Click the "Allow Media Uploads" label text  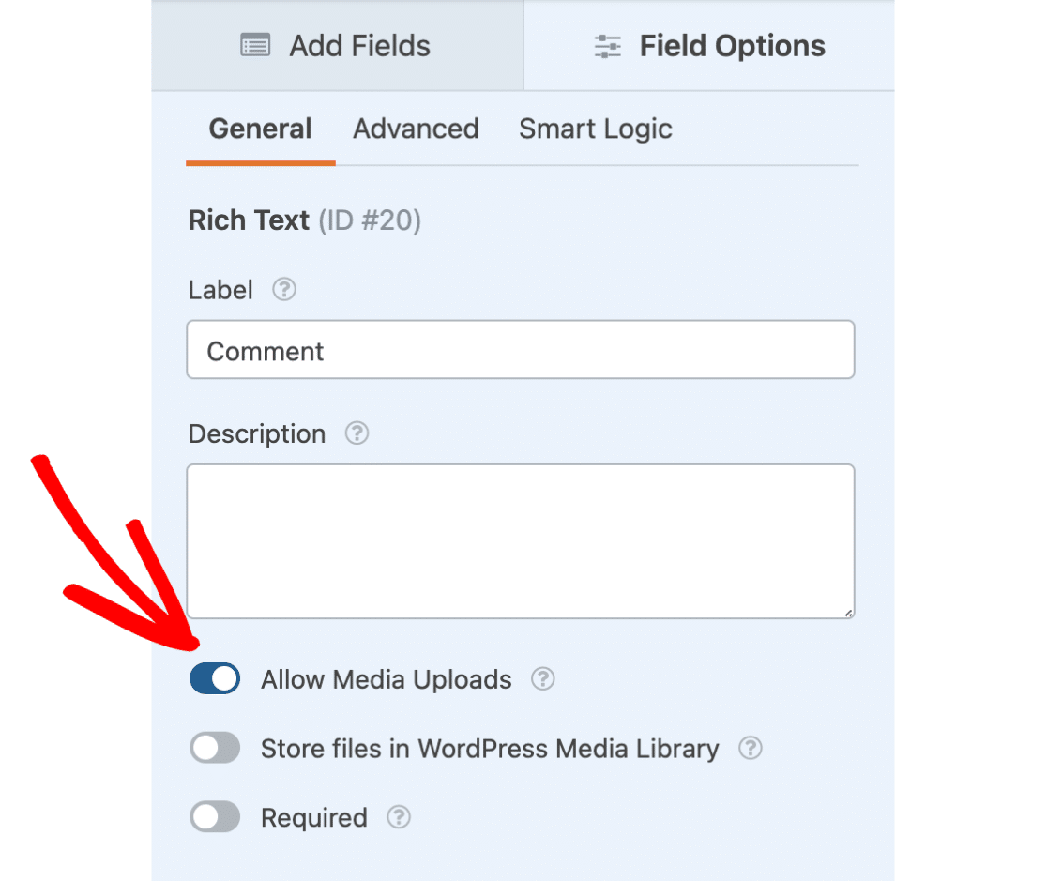point(387,679)
